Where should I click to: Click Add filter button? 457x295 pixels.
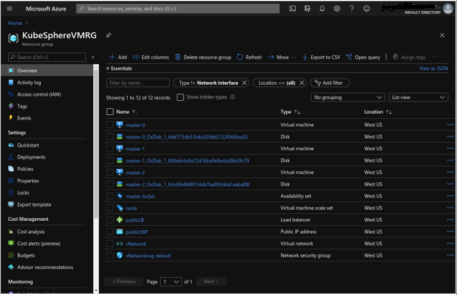coord(330,83)
